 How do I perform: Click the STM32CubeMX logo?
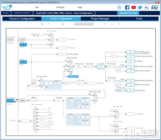[7, 8]
